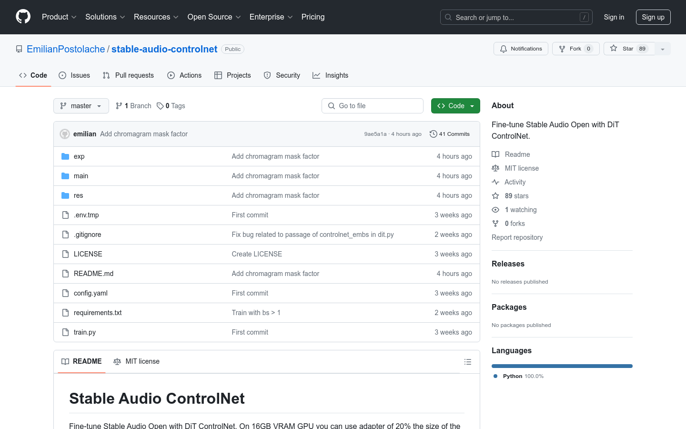The image size is (686, 429).
Task: Click the scale icon beside MIT license
Action: pyautogui.click(x=495, y=168)
